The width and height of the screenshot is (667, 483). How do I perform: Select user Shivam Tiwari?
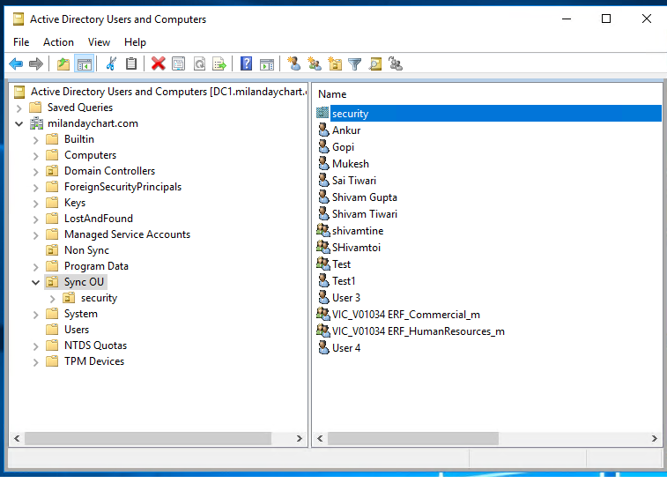click(x=364, y=213)
